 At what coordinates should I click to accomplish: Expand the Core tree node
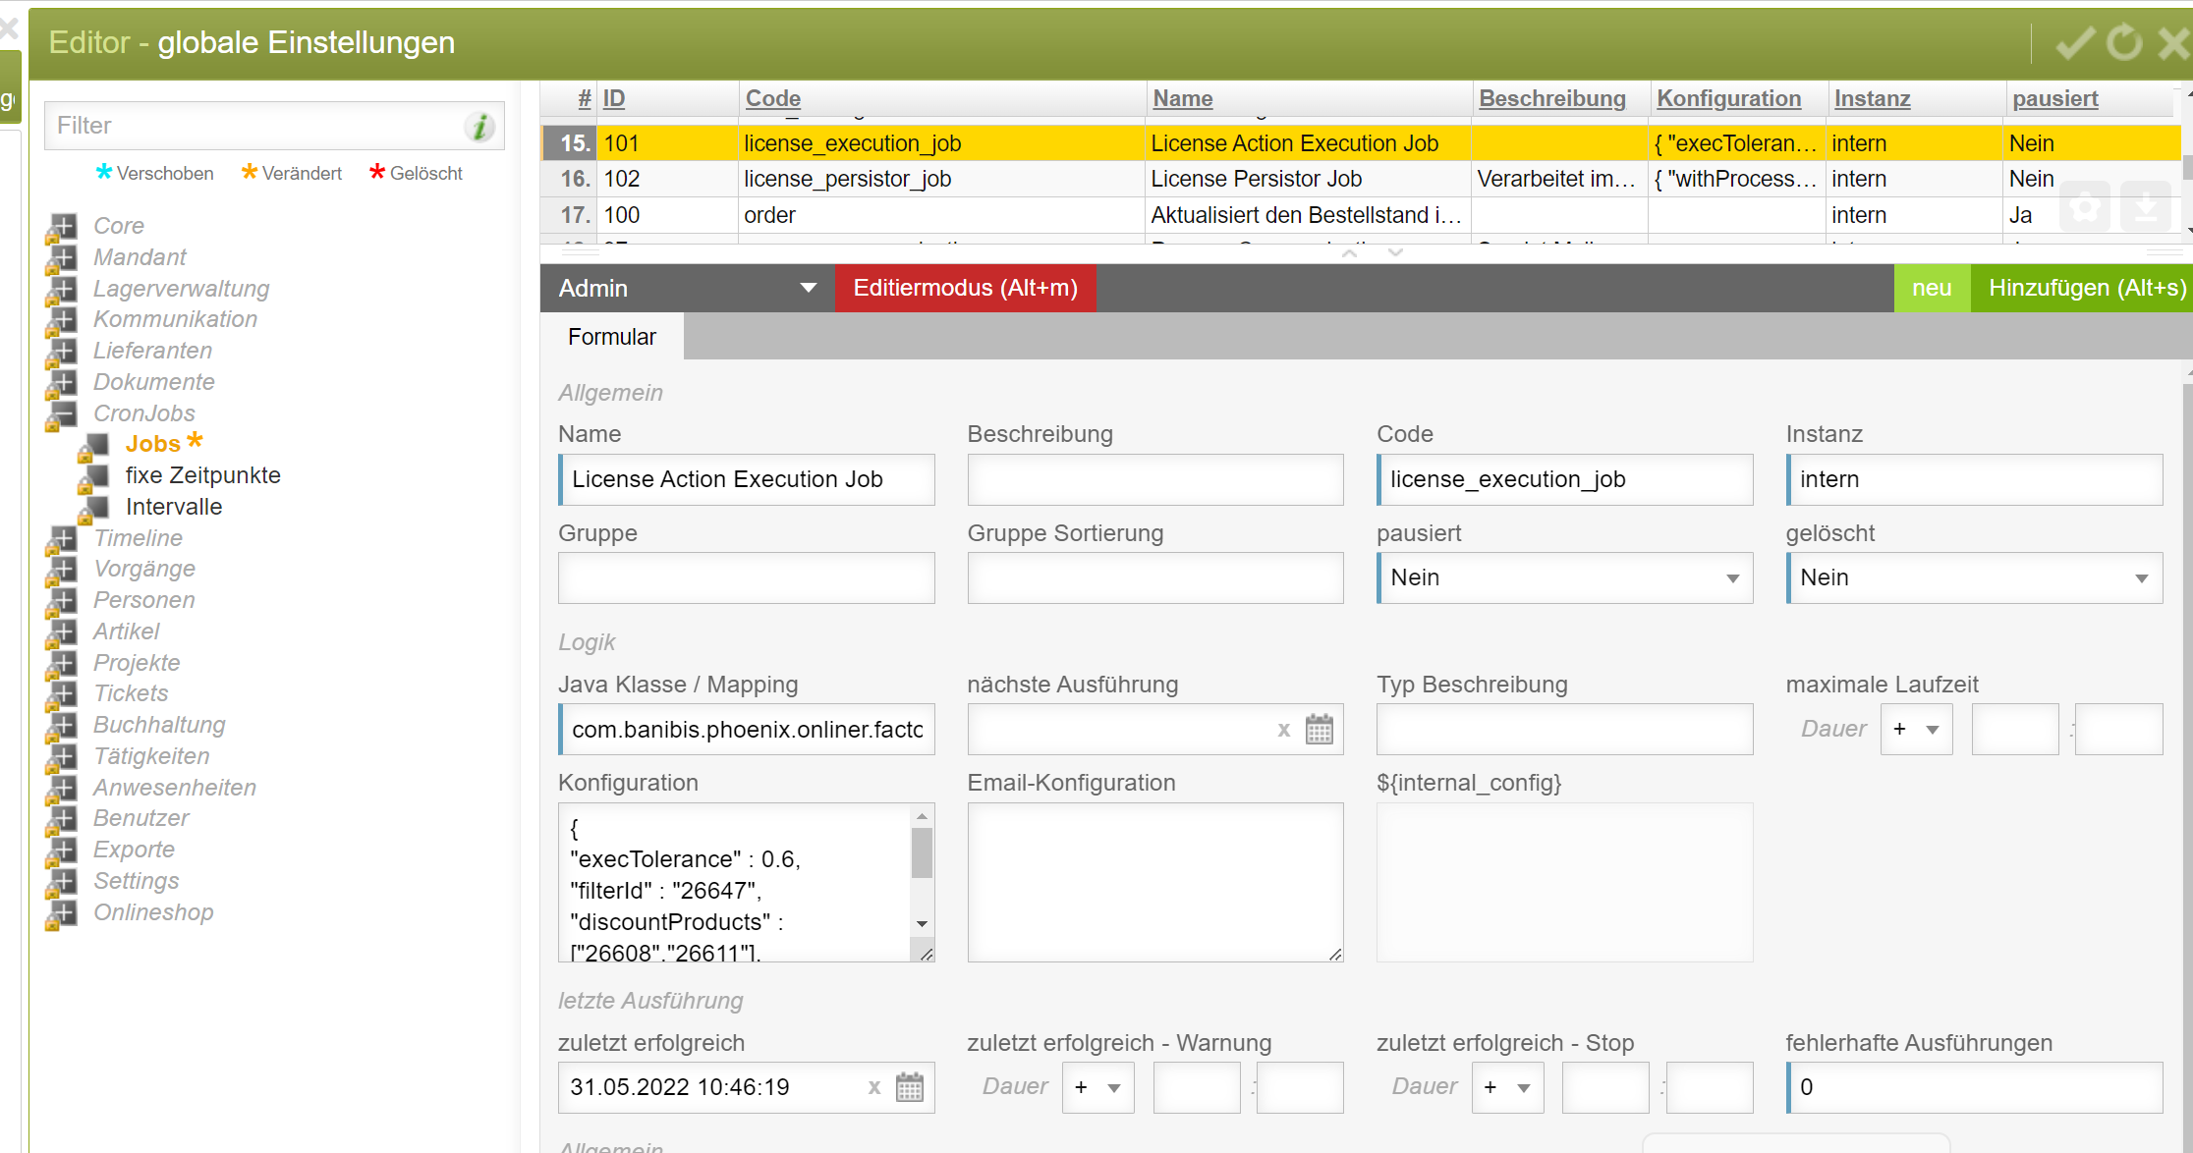click(x=62, y=227)
